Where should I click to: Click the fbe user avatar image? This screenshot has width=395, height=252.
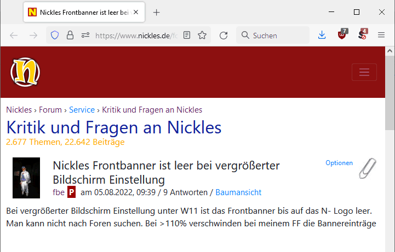26,178
